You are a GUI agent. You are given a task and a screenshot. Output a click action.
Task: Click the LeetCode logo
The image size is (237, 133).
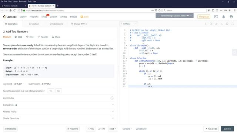tap(10, 17)
